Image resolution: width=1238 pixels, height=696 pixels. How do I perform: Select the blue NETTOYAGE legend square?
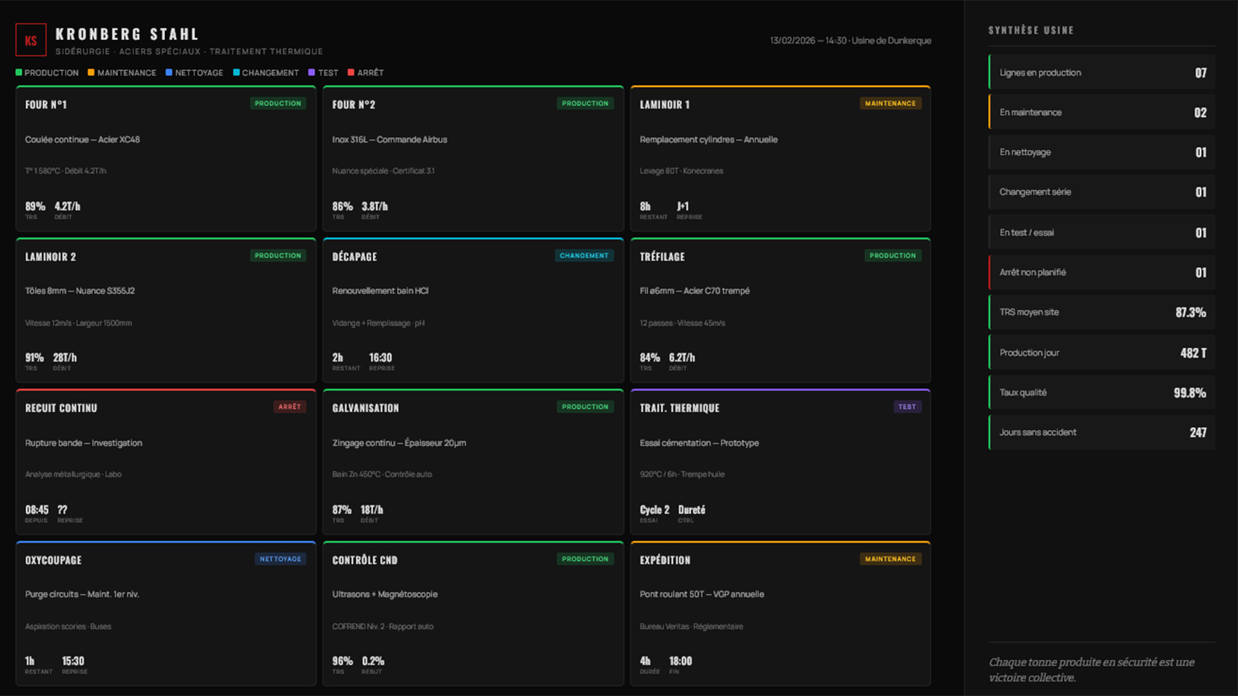pos(168,72)
